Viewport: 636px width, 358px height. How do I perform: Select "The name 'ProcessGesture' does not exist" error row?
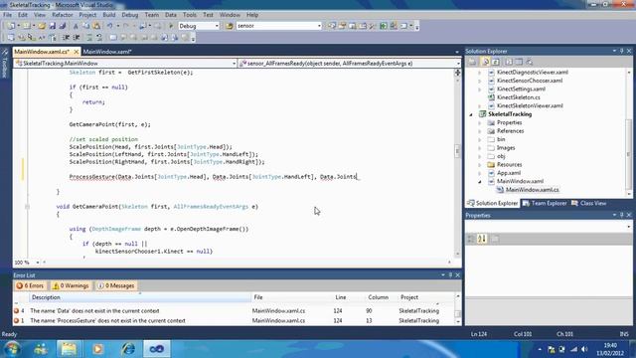[234, 320]
